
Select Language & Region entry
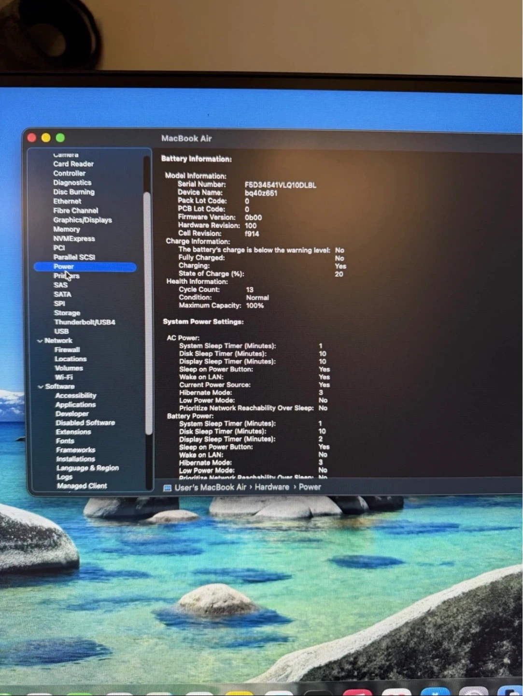coord(87,468)
